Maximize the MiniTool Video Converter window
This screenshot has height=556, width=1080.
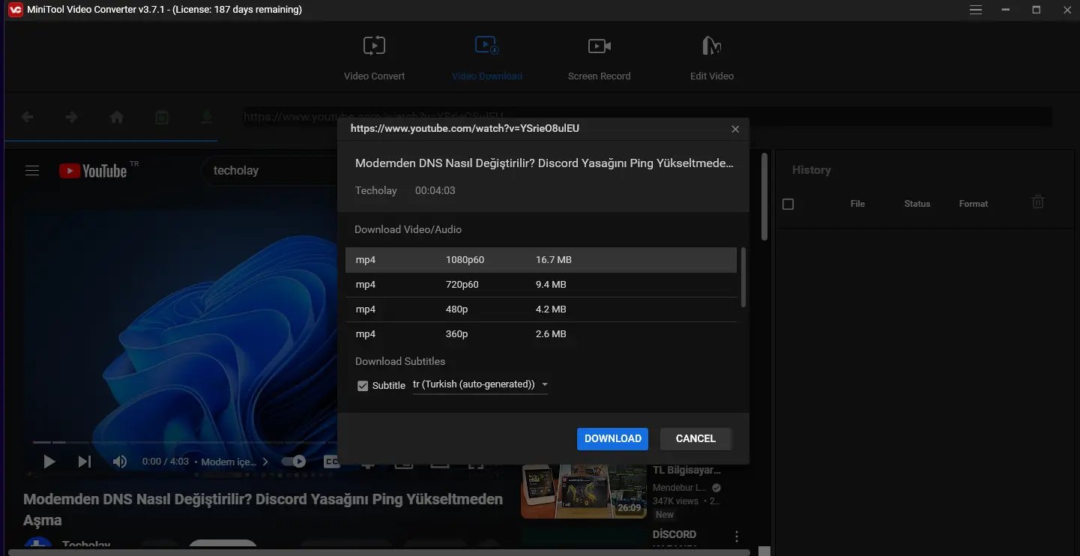pyautogui.click(x=1037, y=10)
